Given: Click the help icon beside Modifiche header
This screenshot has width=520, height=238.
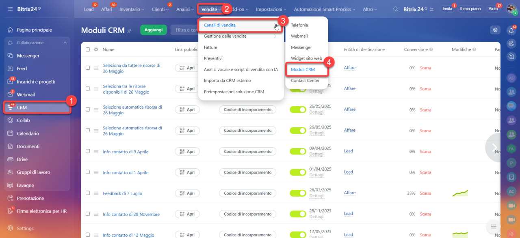Looking at the screenshot, I should 474,49.
